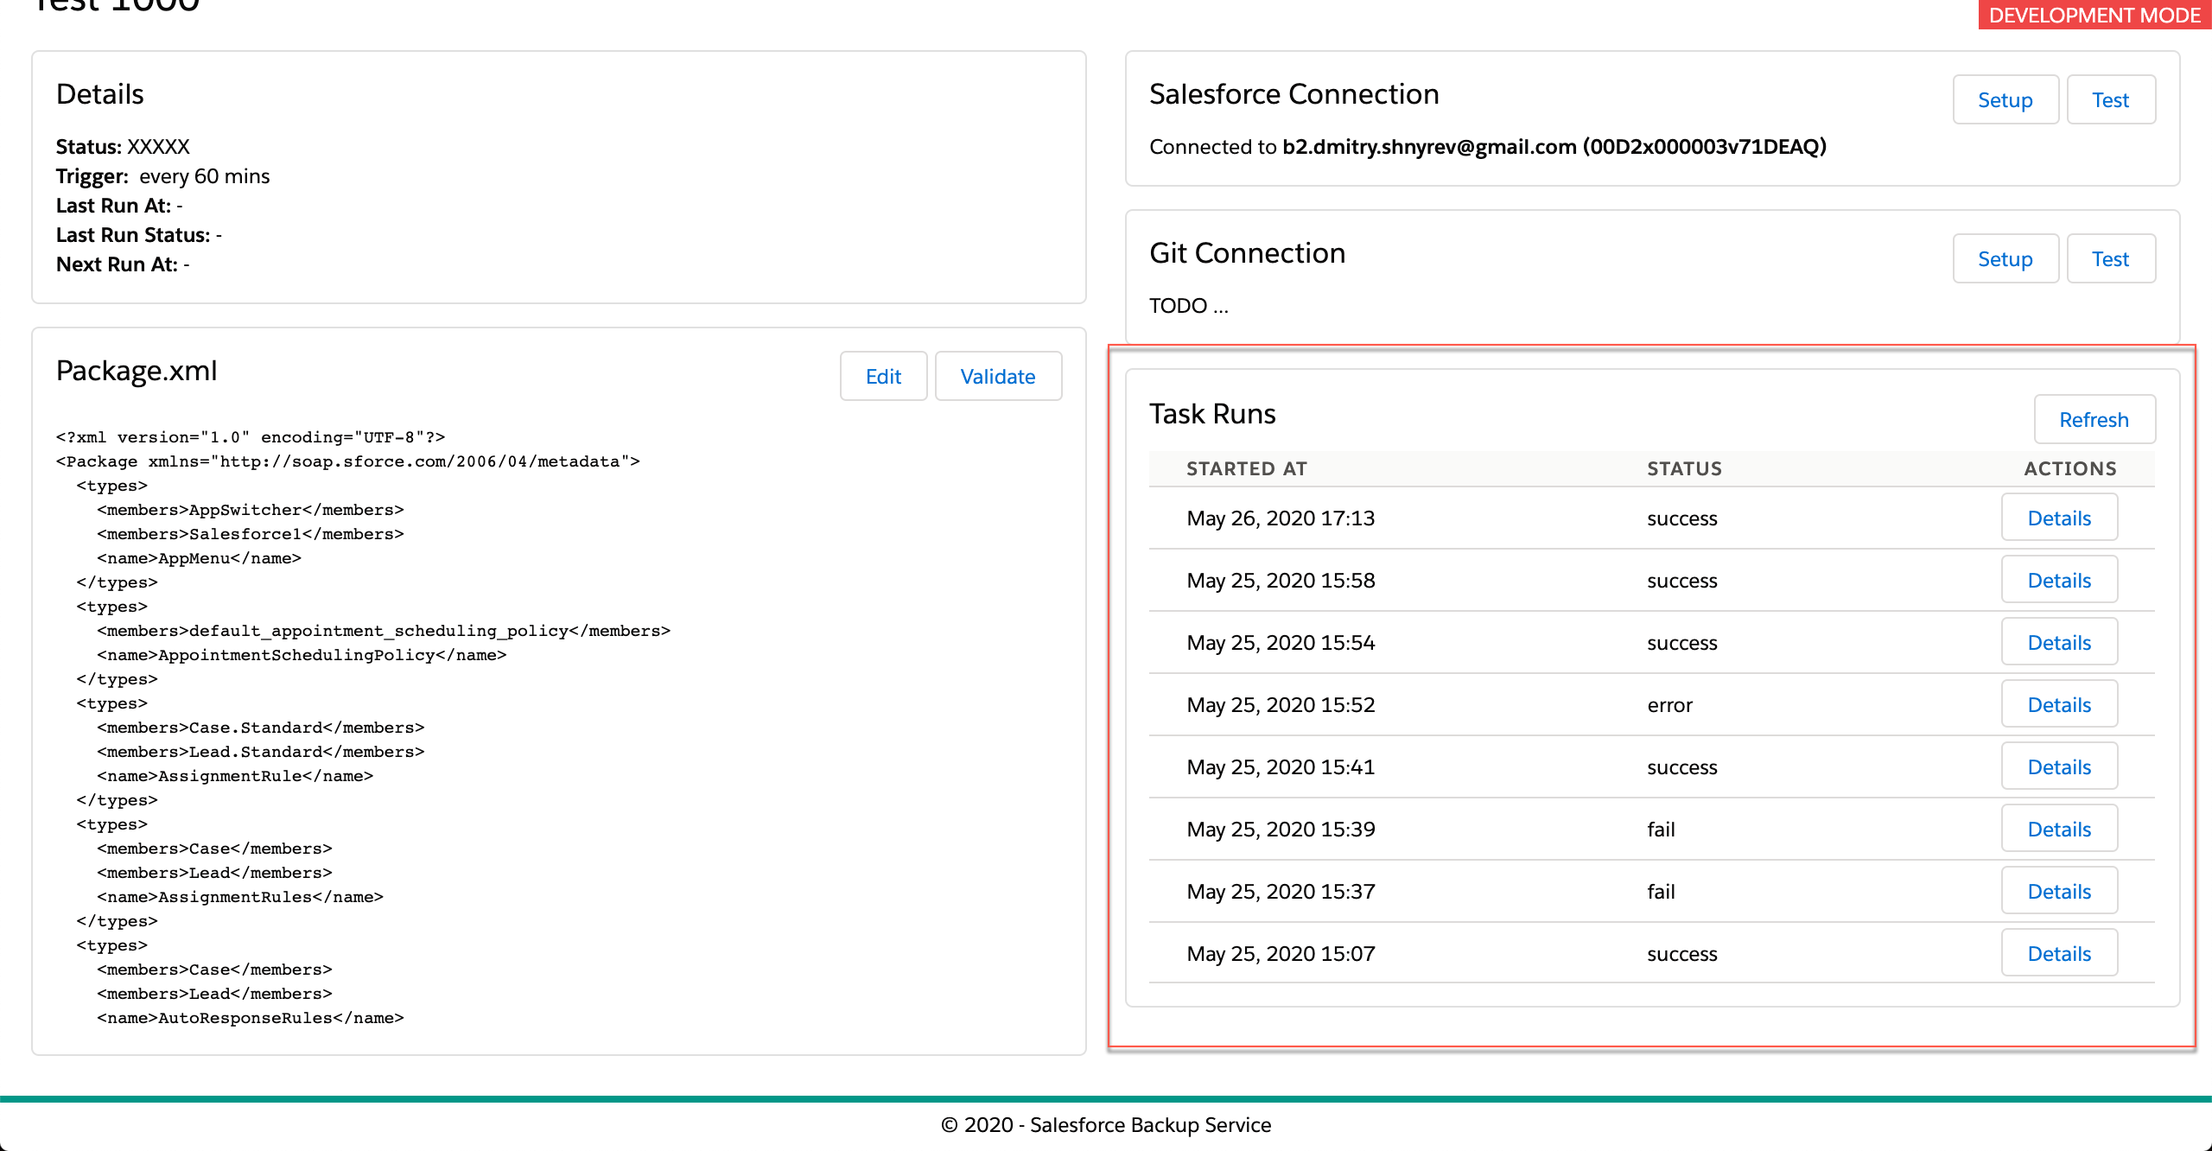Validate the Package.xml

997,377
